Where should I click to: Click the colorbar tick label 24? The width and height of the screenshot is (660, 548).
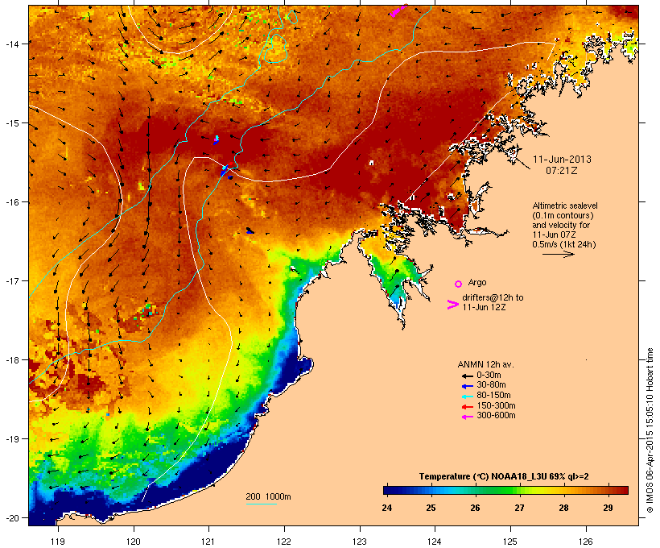click(x=387, y=508)
